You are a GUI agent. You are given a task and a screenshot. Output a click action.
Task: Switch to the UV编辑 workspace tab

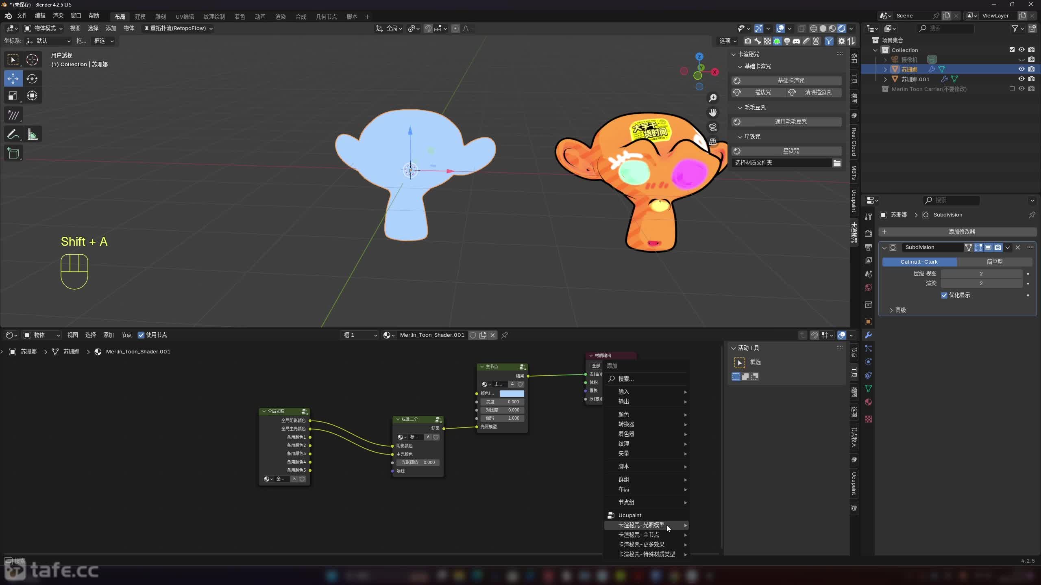[185, 17]
